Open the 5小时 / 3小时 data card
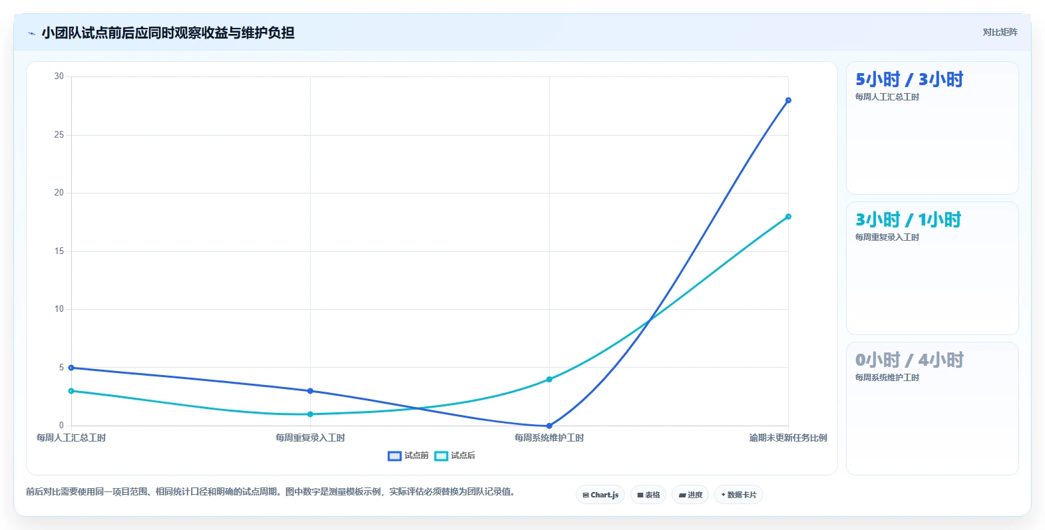 point(932,128)
